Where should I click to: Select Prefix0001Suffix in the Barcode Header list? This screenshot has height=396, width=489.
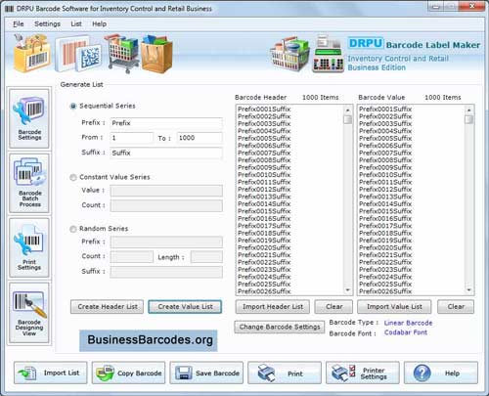[x=264, y=110]
